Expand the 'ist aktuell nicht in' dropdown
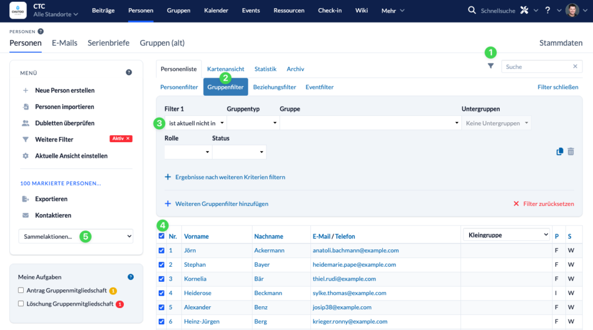 coord(196,123)
